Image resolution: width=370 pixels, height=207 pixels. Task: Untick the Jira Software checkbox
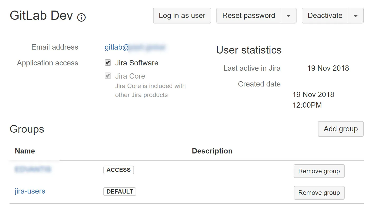[108, 63]
